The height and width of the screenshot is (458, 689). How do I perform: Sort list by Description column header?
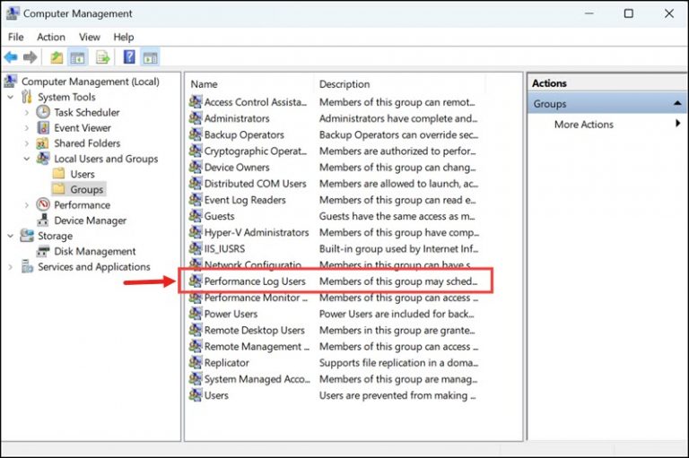(x=344, y=84)
